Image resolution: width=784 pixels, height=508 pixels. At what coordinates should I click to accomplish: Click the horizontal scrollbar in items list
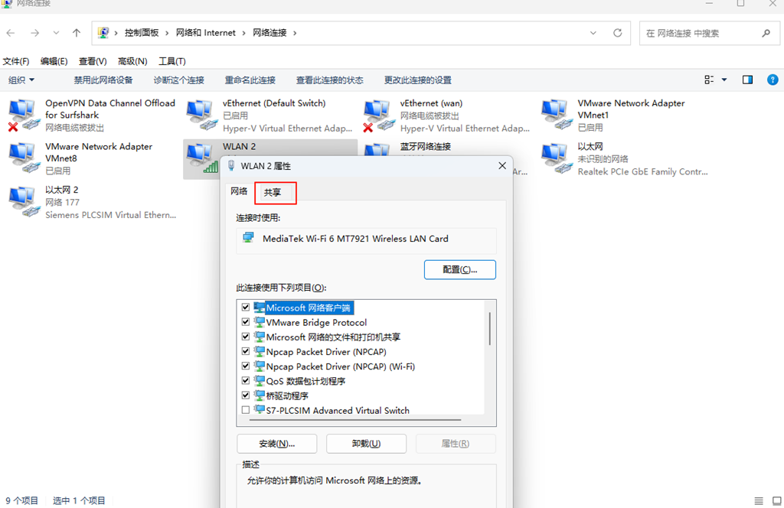pyautogui.click(x=355, y=420)
